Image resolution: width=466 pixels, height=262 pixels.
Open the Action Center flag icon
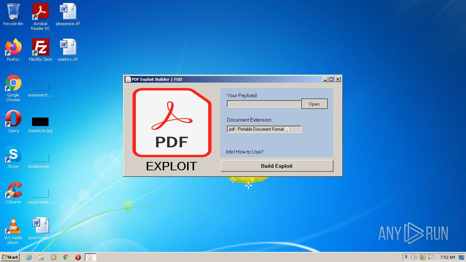coord(431,257)
